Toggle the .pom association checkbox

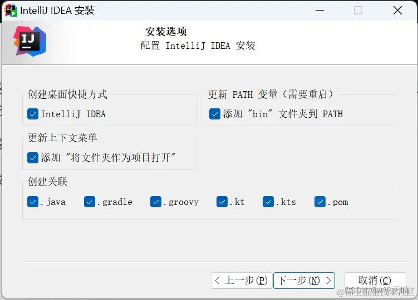320,202
